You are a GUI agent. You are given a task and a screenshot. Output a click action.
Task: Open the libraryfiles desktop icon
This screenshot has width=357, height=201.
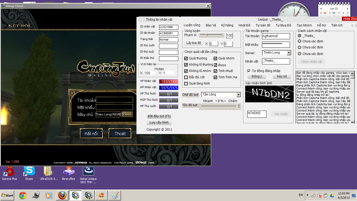(x=69, y=173)
